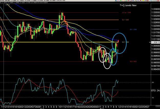The image size is (160, 109).
Task: Click the 1.01100 price axis label
Action: [156, 39]
